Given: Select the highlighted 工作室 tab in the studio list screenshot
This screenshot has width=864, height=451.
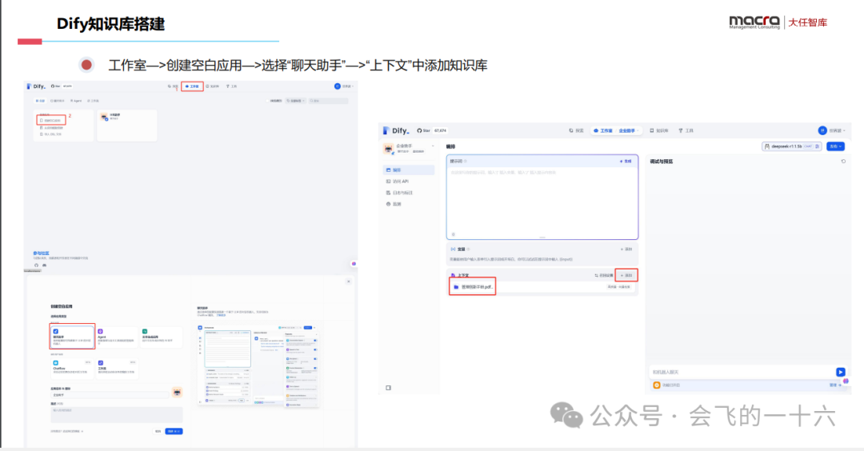Looking at the screenshot, I should [x=192, y=86].
